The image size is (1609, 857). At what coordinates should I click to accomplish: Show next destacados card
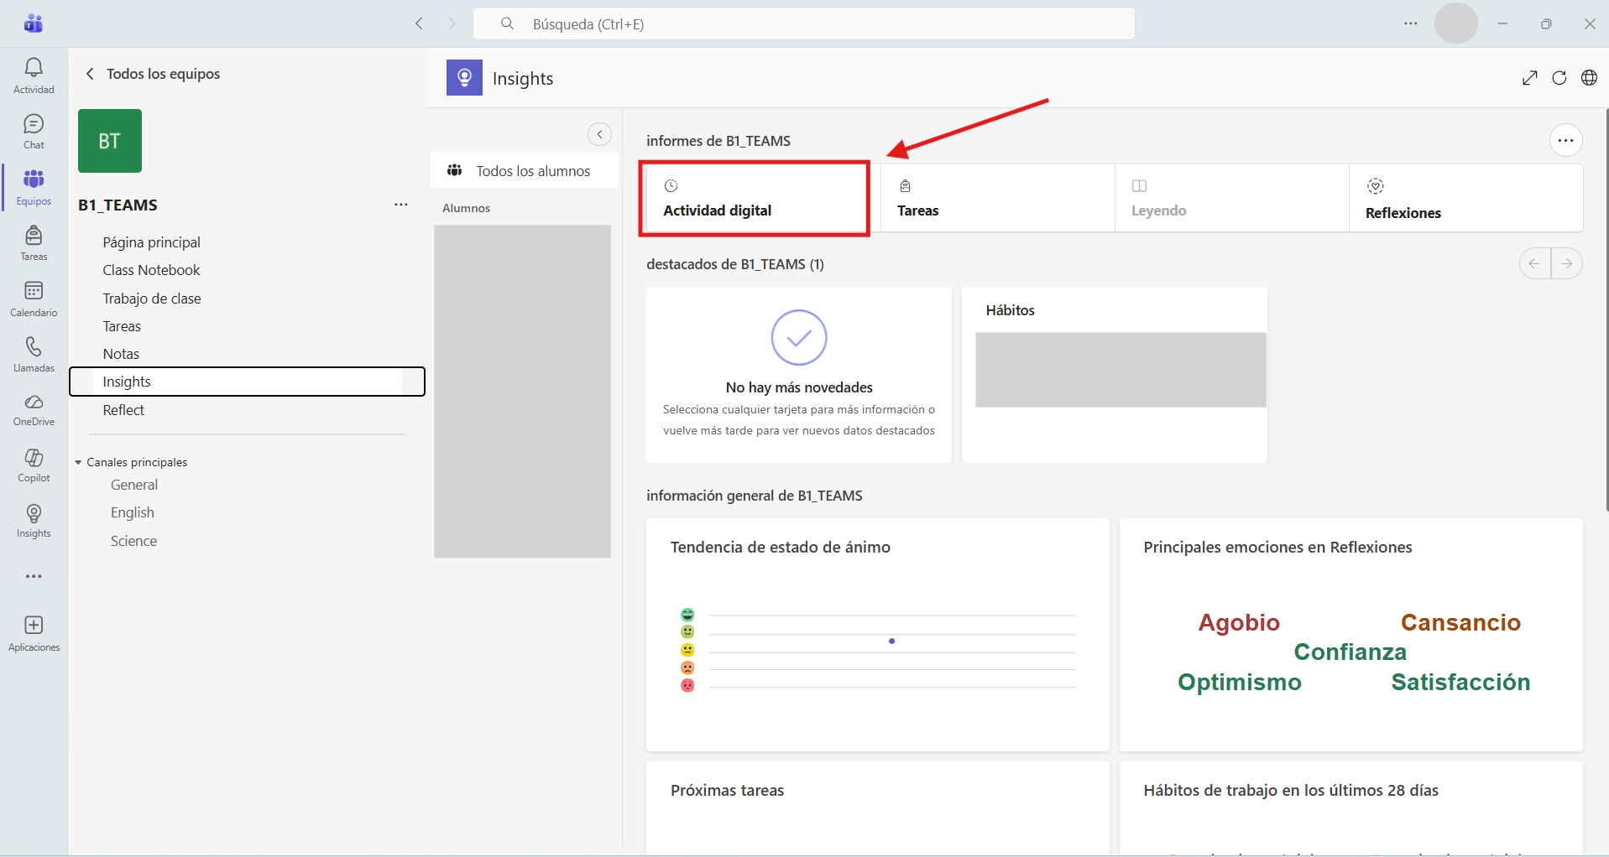coord(1566,263)
